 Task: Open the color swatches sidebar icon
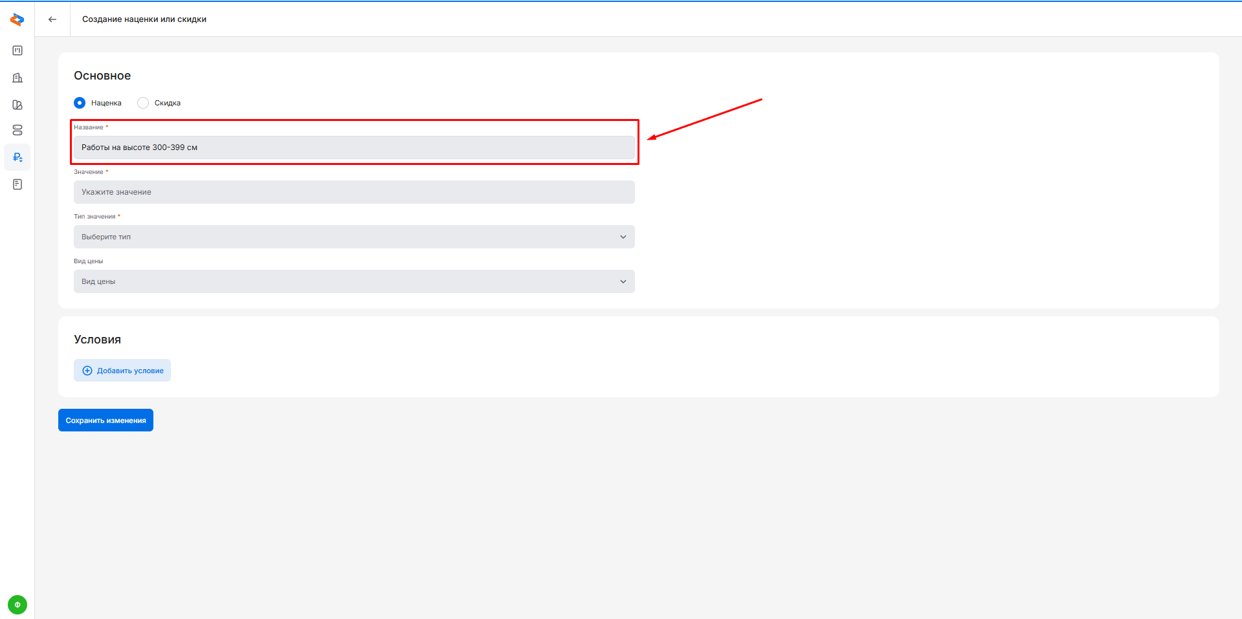[x=17, y=105]
